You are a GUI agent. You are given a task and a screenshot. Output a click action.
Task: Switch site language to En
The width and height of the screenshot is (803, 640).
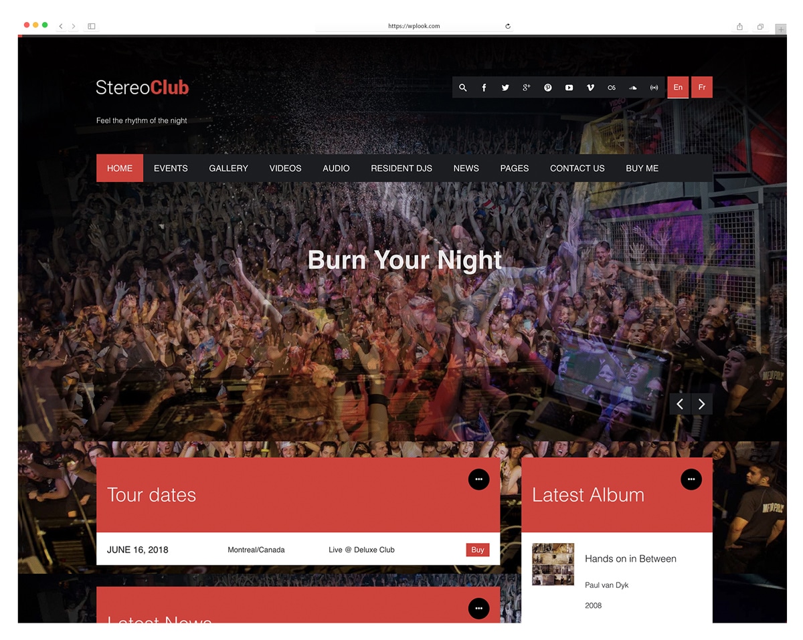pos(678,88)
